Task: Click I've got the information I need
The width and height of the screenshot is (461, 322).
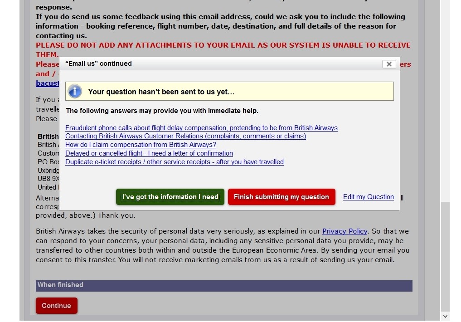Action: point(170,197)
